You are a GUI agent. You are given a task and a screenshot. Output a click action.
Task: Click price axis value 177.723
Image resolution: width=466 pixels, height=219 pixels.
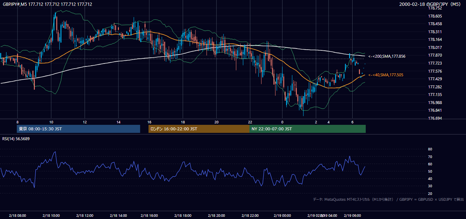pos(435,63)
